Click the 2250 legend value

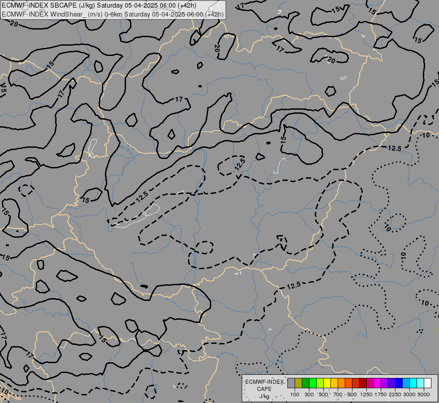click(x=395, y=394)
